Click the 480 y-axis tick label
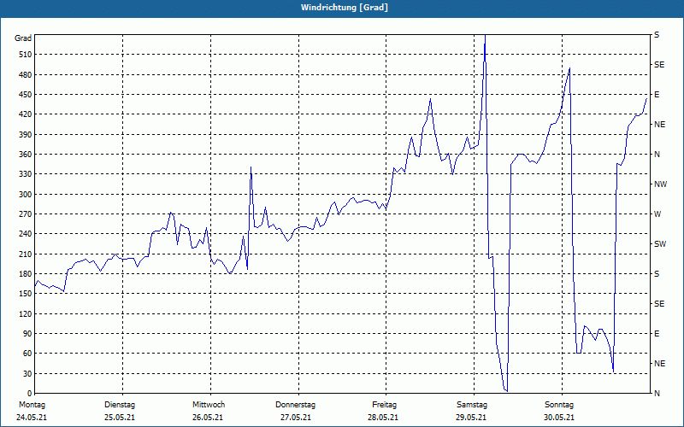The height and width of the screenshot is (427, 684). point(26,75)
